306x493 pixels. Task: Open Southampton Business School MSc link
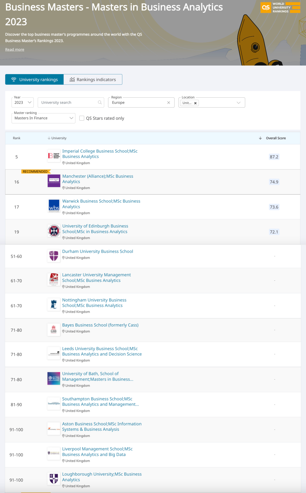coord(101,402)
